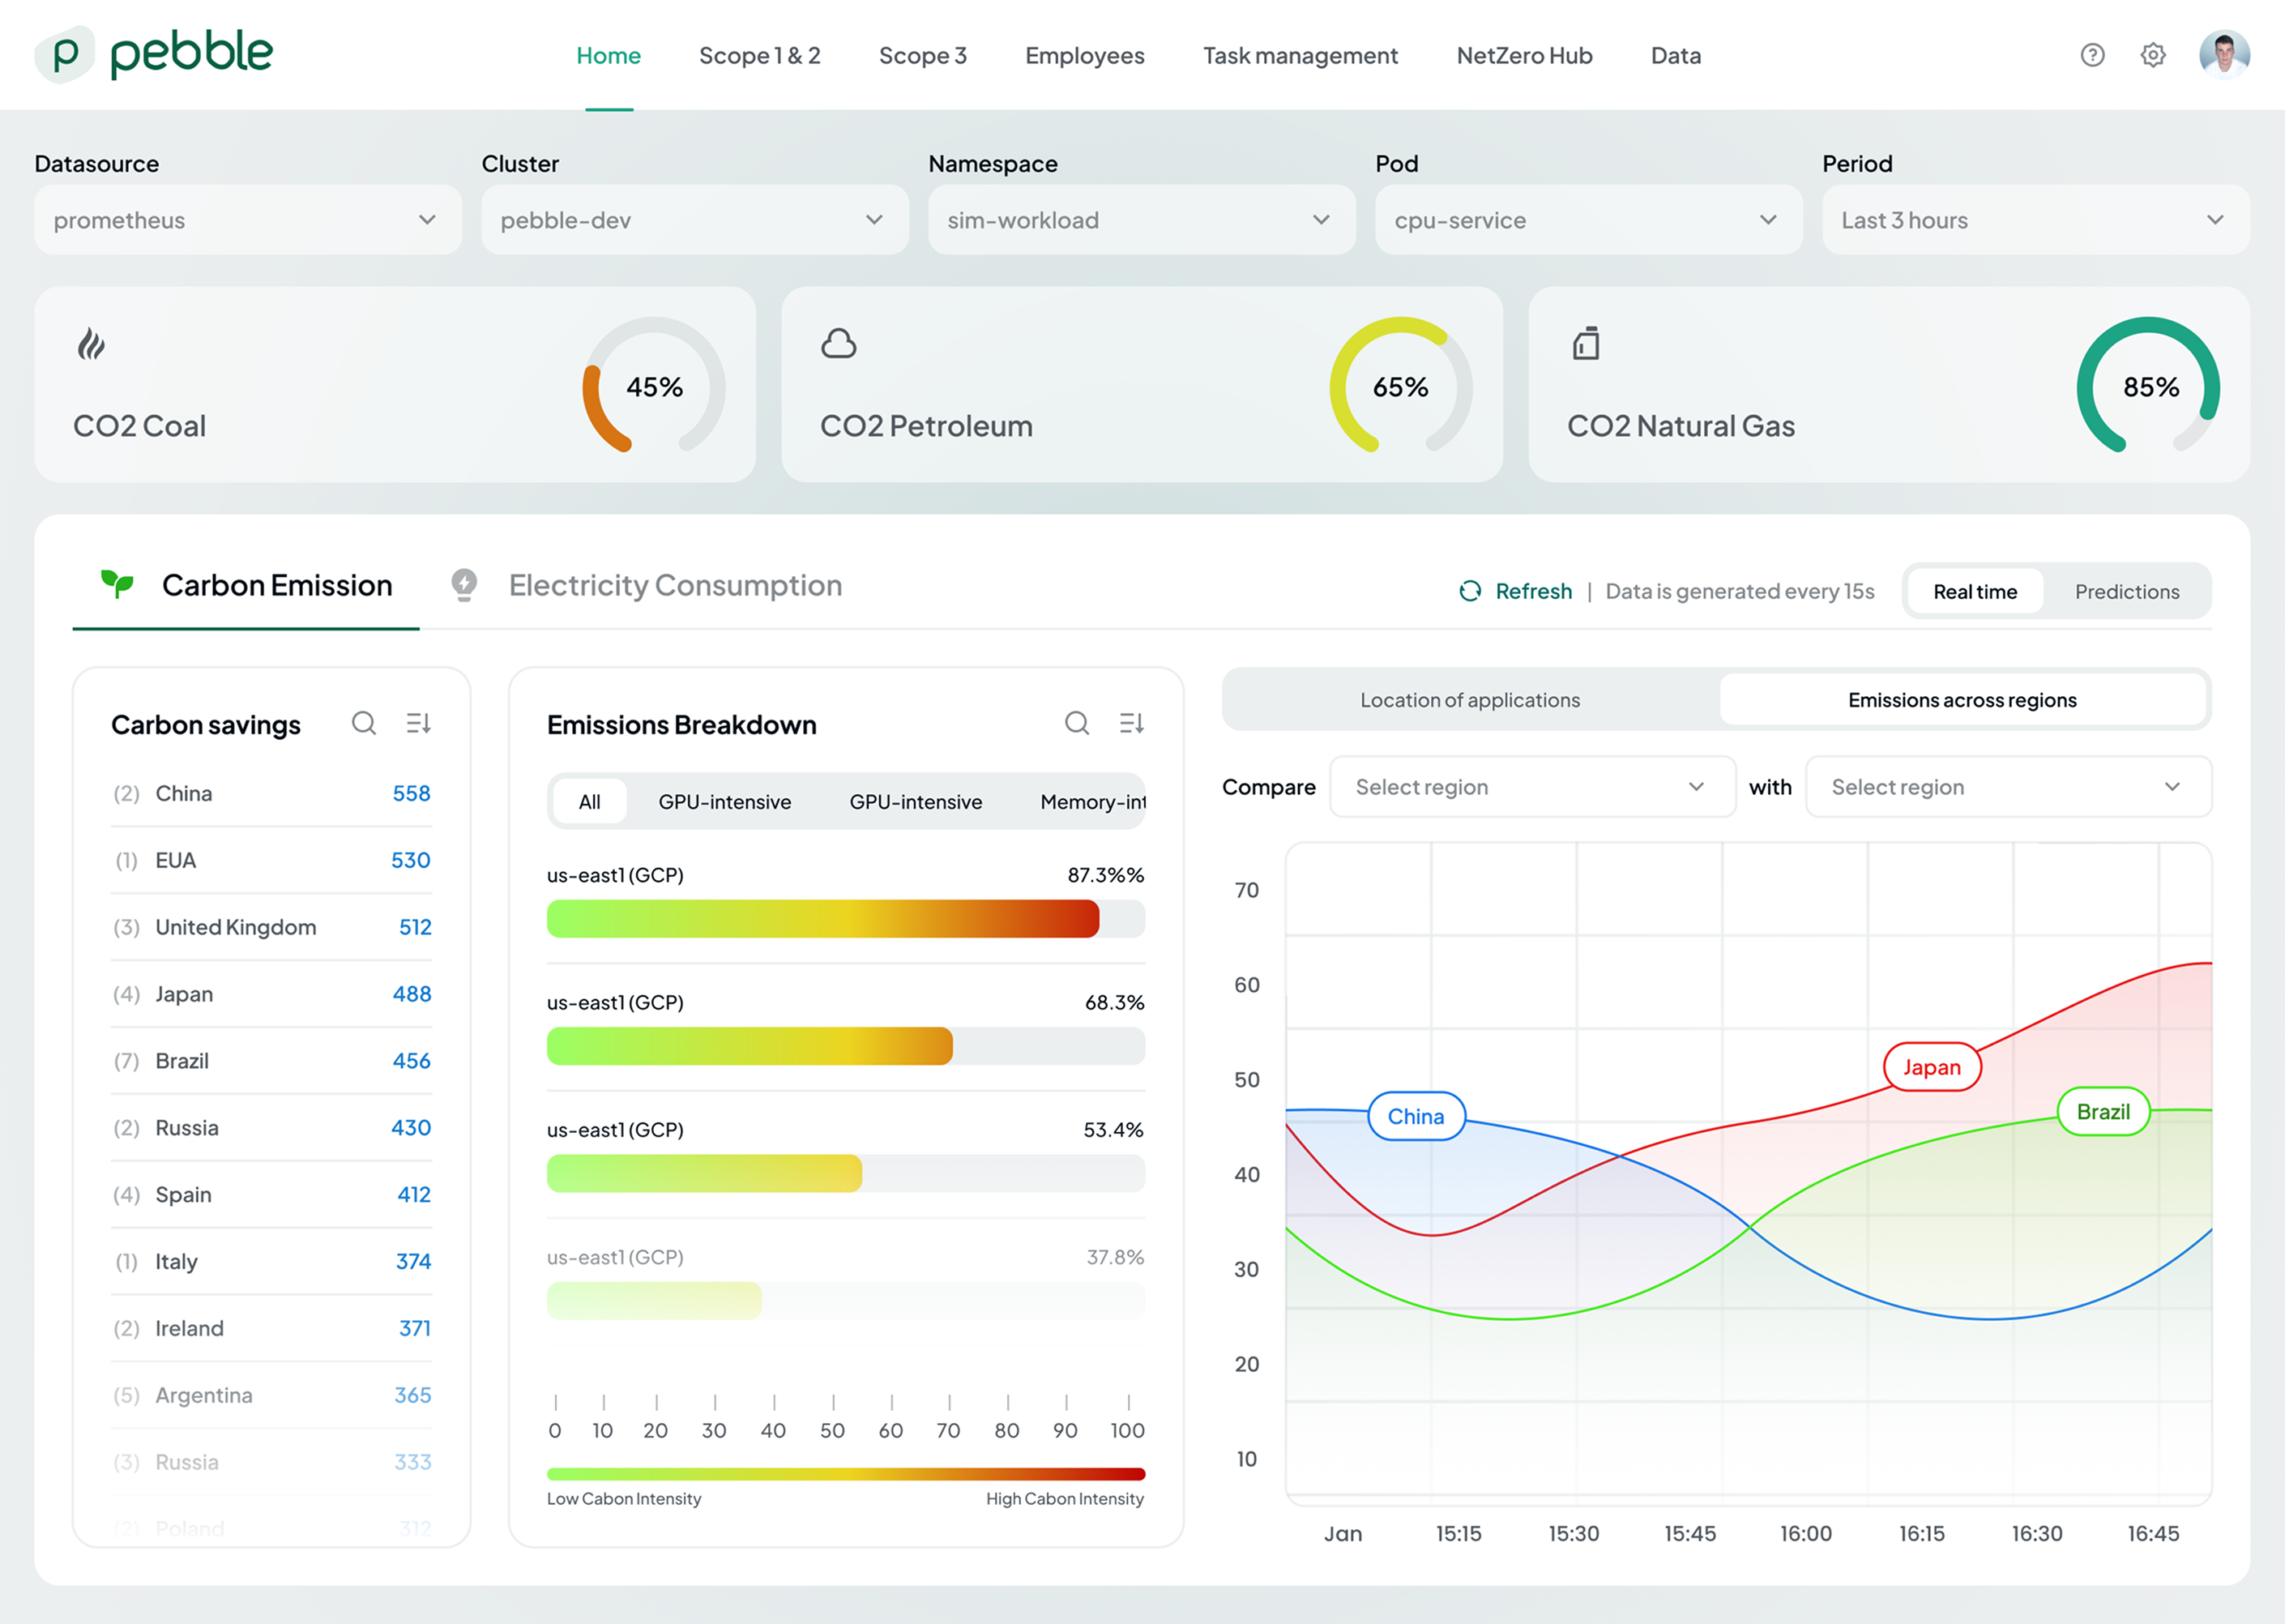Select the Real time toggle option
The image size is (2285, 1624).
point(1974,591)
